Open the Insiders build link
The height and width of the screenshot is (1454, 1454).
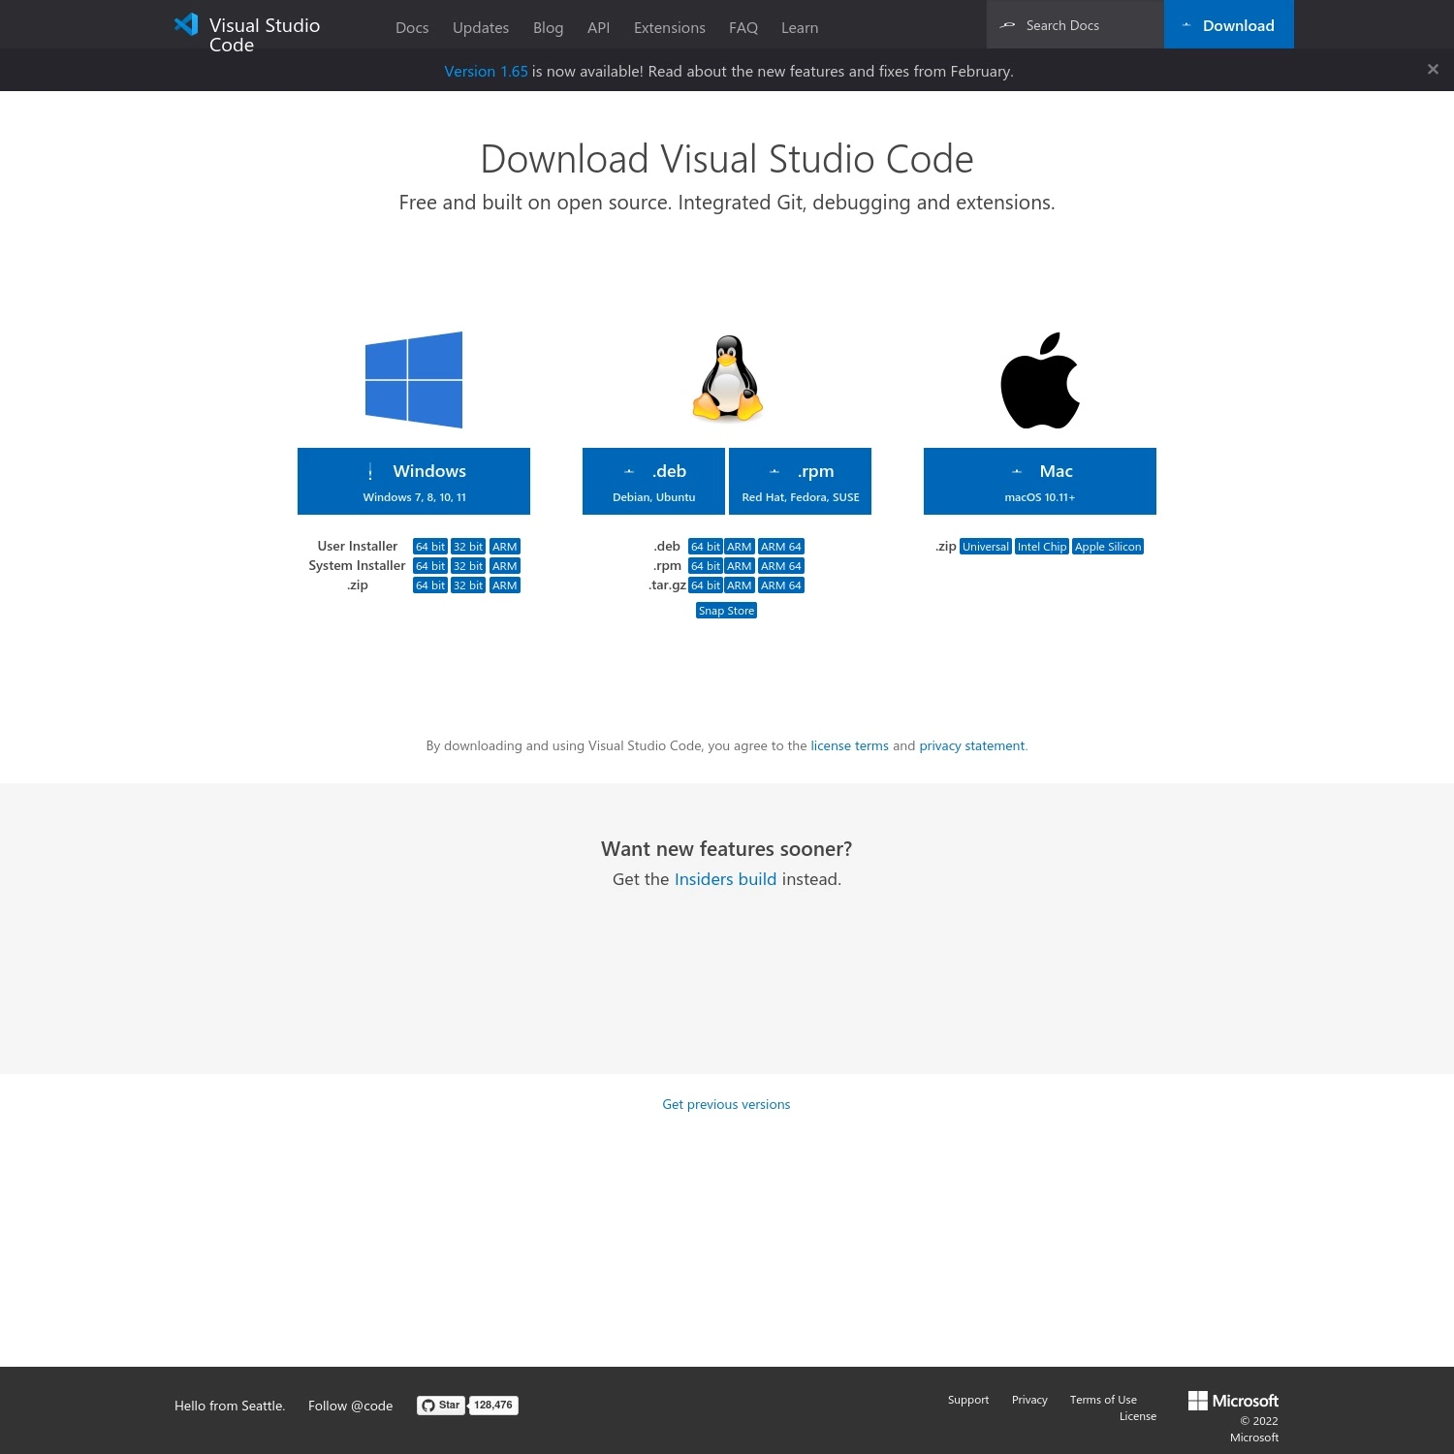pyautogui.click(x=725, y=879)
